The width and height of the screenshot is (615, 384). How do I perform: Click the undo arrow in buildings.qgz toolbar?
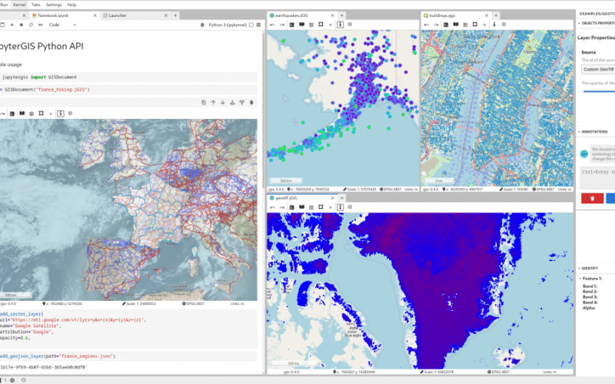click(426, 25)
